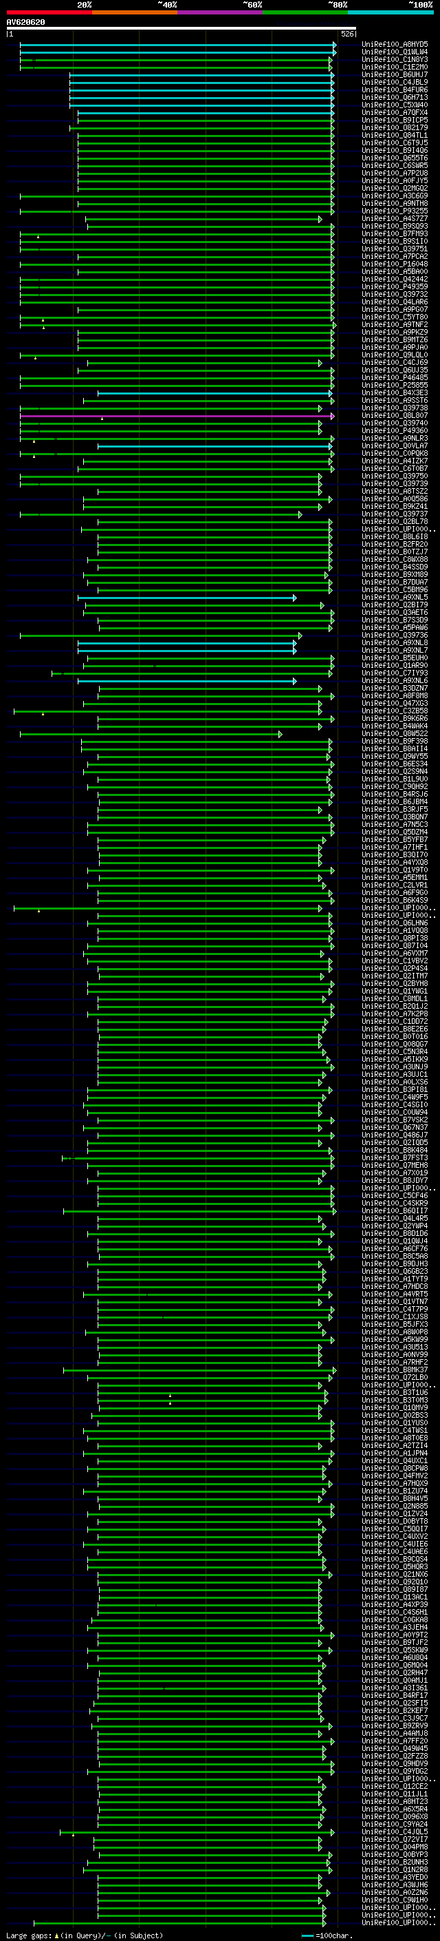Select label UniRef100_A4S7Z7

coord(395,218)
